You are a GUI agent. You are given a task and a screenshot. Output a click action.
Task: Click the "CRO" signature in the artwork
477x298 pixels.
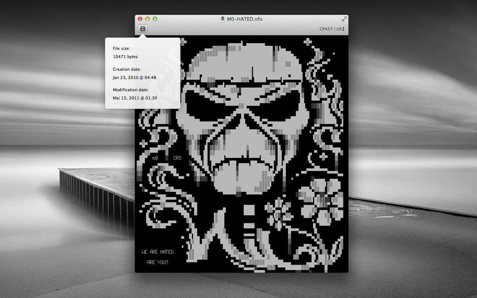177,158
